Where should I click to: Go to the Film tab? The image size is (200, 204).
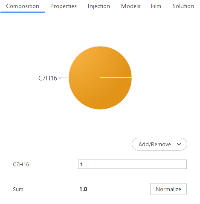point(156,6)
